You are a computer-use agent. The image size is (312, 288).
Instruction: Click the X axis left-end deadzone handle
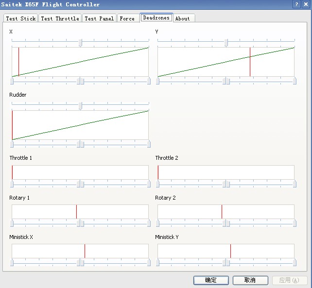pos(12,81)
